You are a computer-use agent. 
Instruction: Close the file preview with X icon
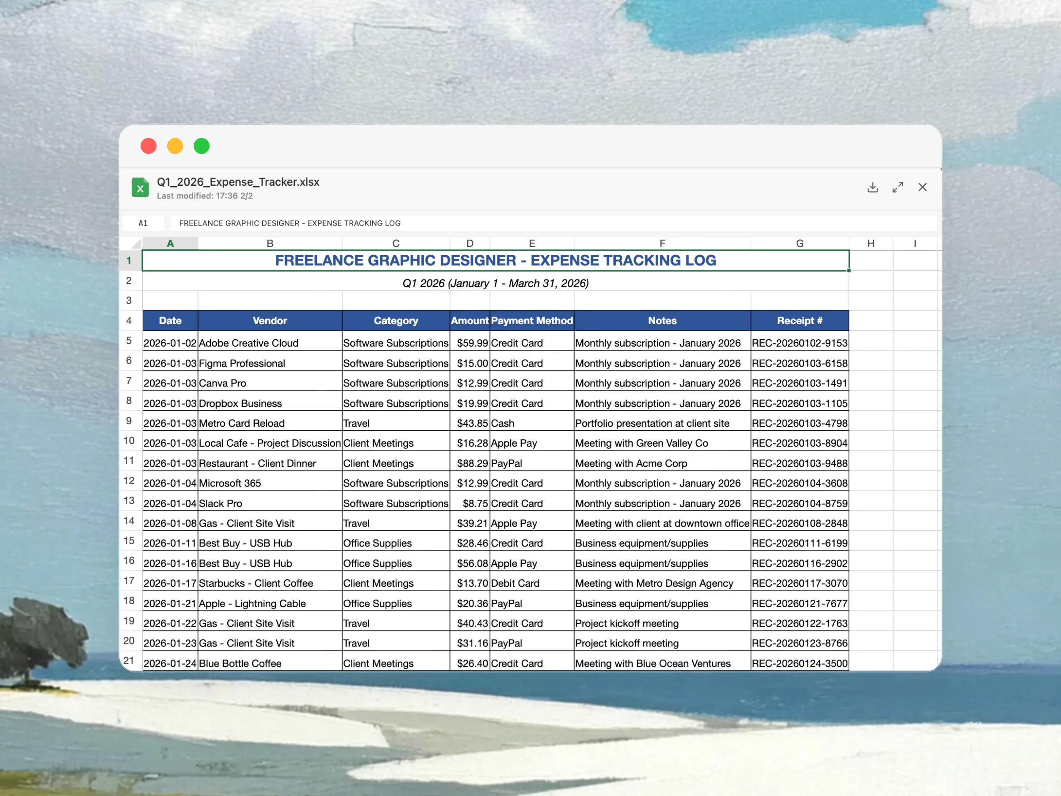click(x=922, y=187)
